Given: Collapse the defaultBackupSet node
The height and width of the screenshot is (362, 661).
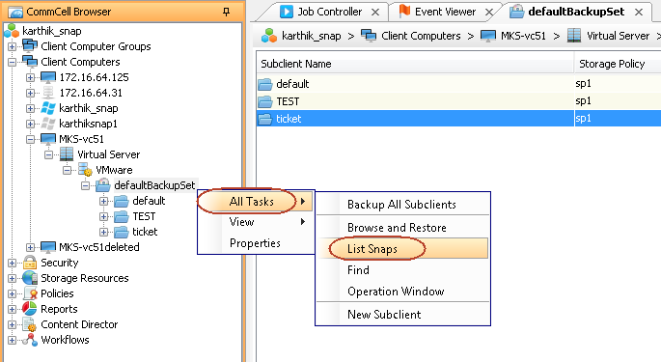Looking at the screenshot, I should (86, 185).
